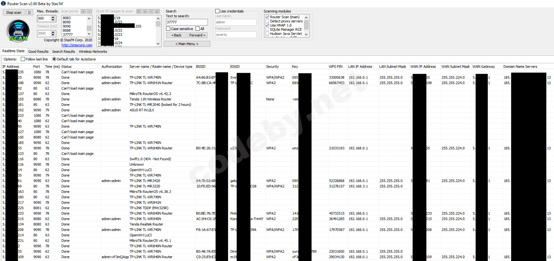Click the IP ranges list down arrow

tap(158, 44)
